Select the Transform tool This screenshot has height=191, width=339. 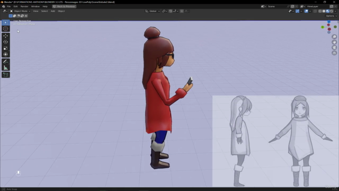pos(6,54)
